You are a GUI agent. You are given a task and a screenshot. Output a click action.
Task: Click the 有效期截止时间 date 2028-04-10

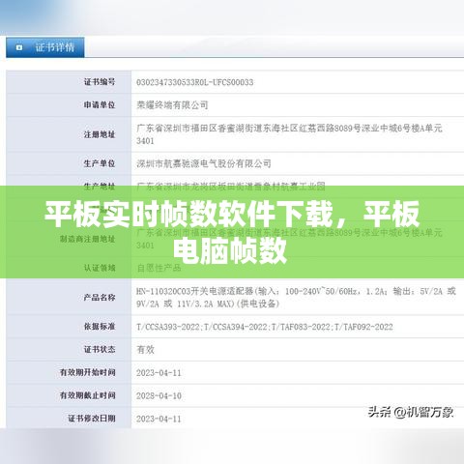[159, 396]
